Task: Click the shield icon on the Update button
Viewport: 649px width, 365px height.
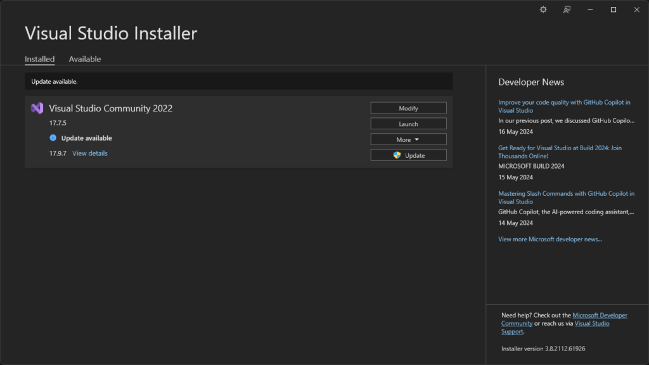Action: (397, 155)
